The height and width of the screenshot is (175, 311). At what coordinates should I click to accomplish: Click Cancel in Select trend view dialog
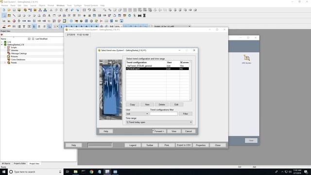tap(189, 131)
